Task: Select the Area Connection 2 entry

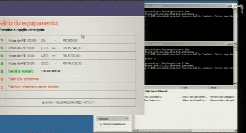Action: tap(153, 97)
